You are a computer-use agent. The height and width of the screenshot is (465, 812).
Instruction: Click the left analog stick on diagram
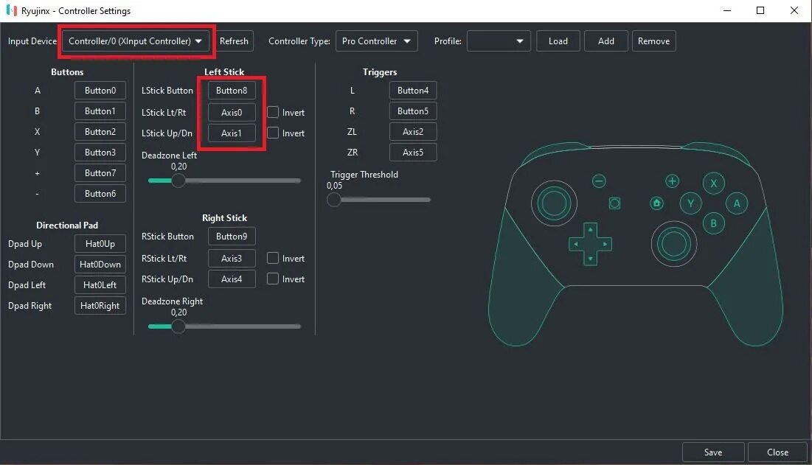pos(554,203)
